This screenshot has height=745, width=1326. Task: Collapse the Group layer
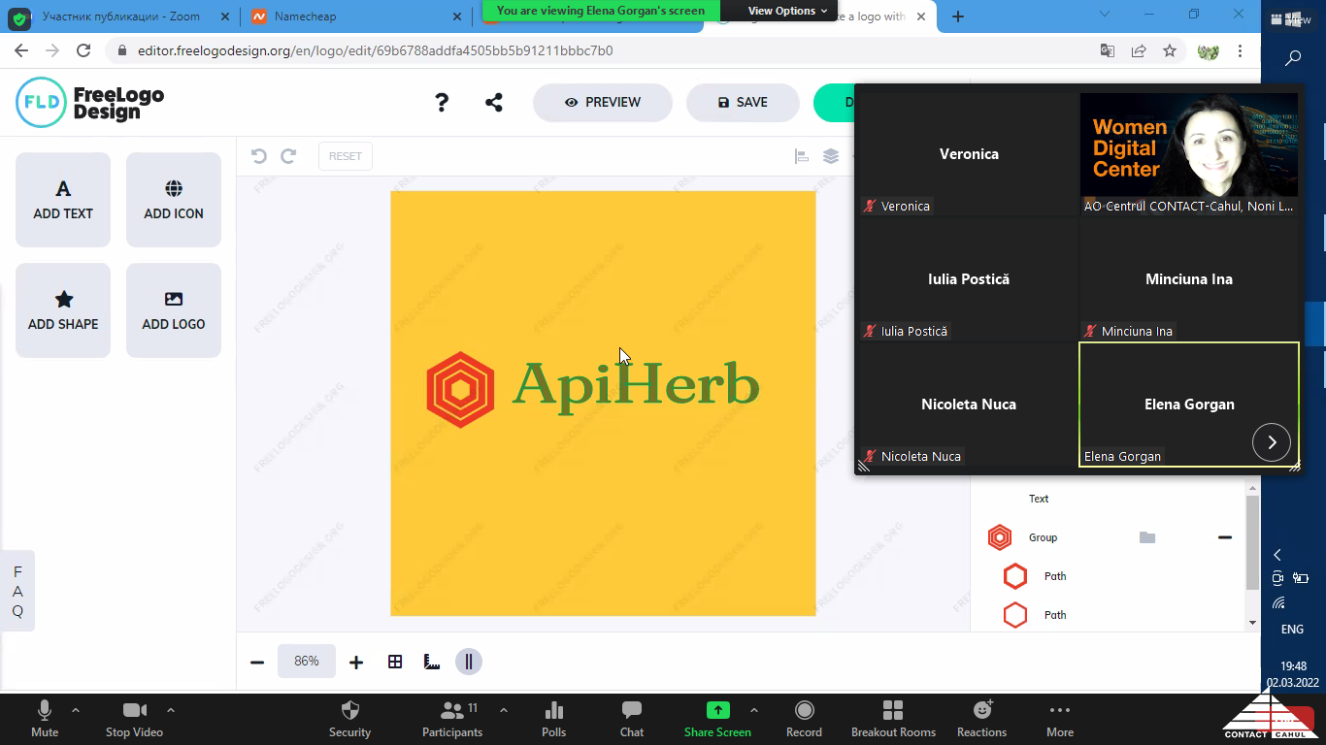pos(1225,537)
